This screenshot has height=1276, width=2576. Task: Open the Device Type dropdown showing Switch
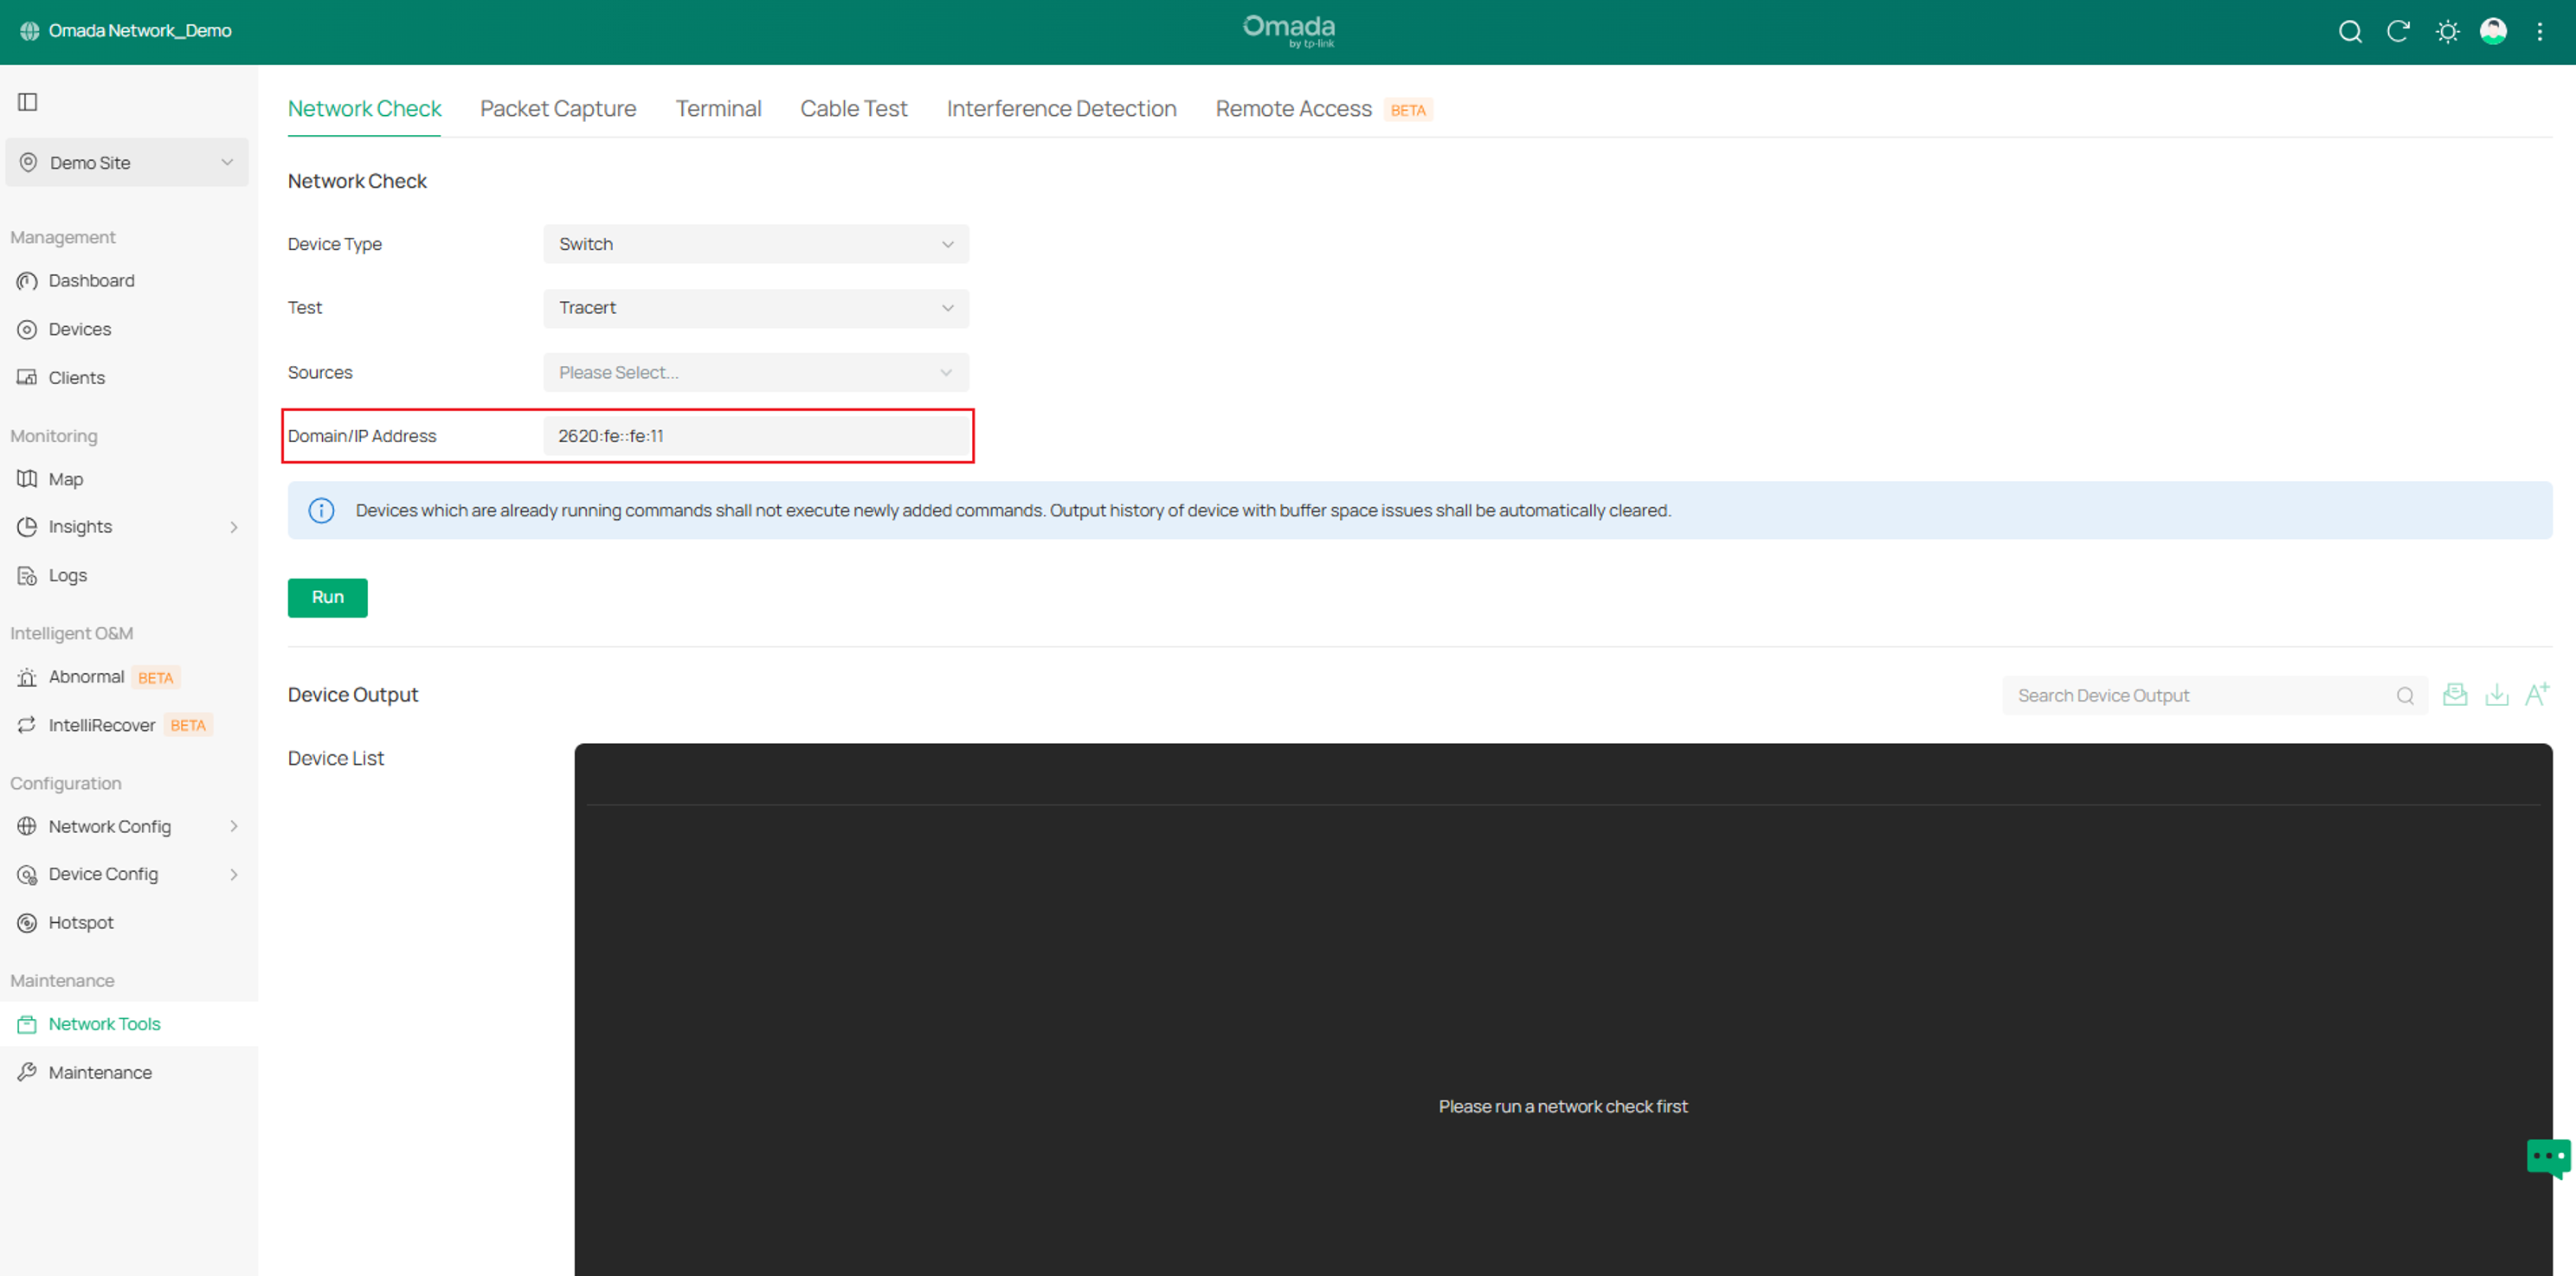(756, 245)
